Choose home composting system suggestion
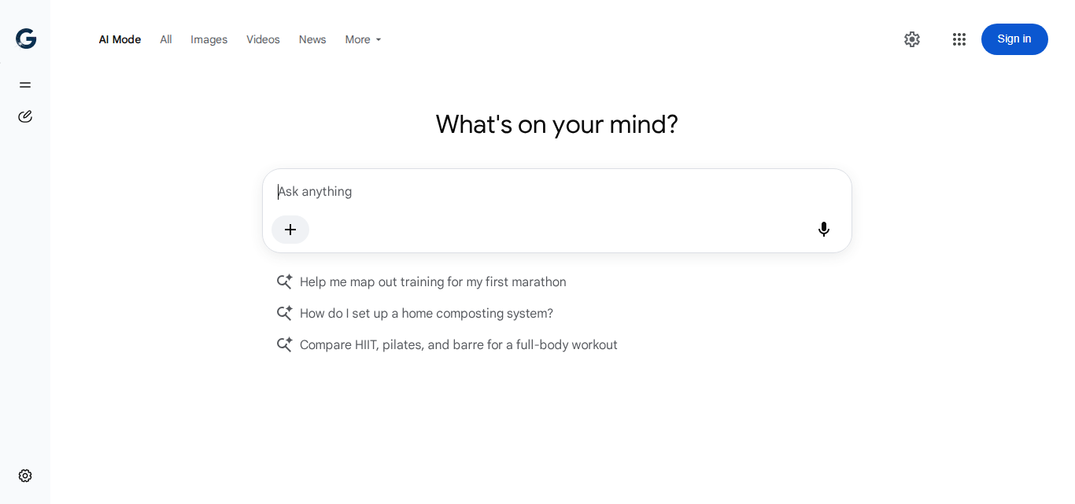Screen dimensions: 1075x504 click(427, 313)
